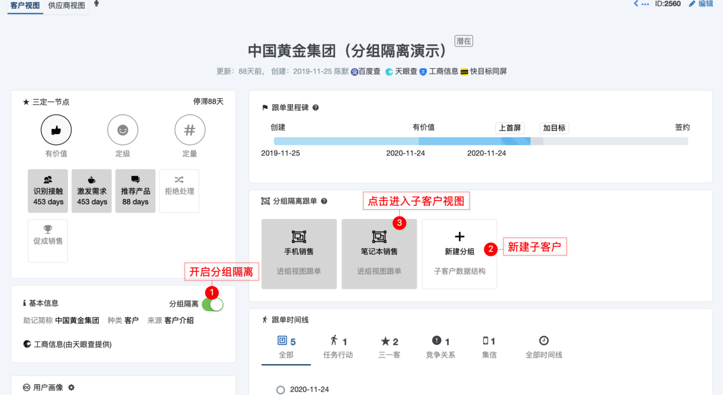Select the 激发需求 453 days tile
The height and width of the screenshot is (395, 723).
(x=92, y=191)
